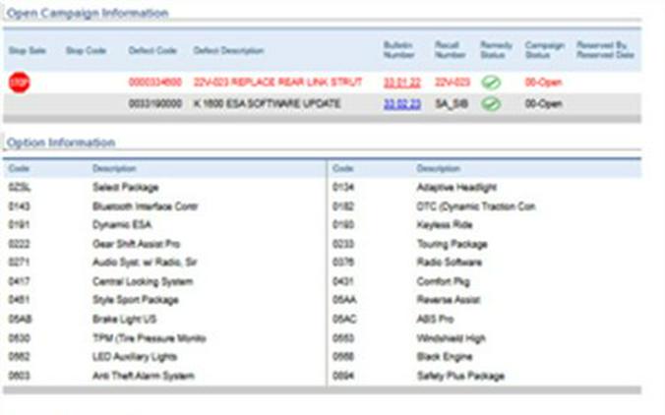Click recall number SA_SIB cell
Viewport: 665px width, 415px height.
[452, 104]
